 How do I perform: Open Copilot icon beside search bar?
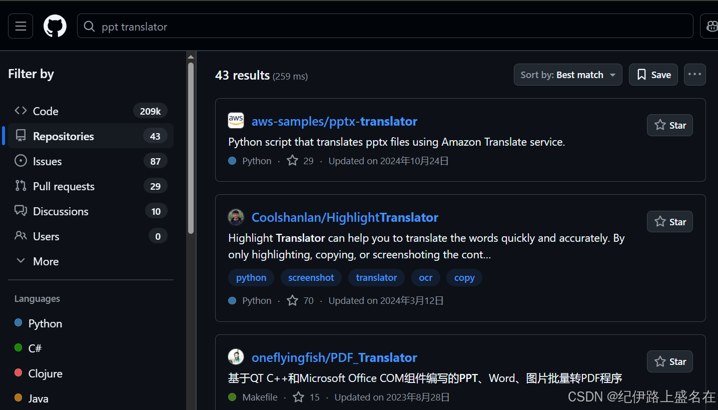tap(710, 26)
